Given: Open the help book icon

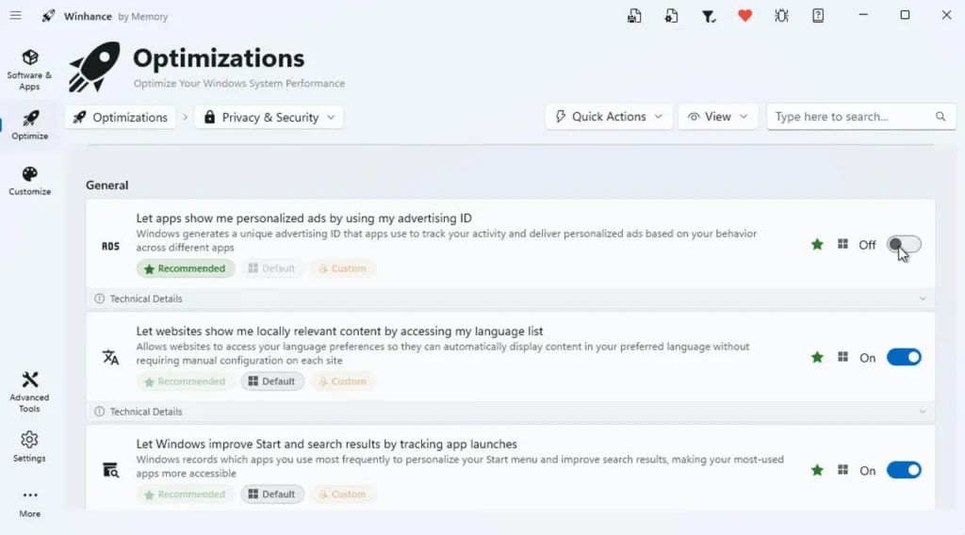Looking at the screenshot, I should point(818,16).
